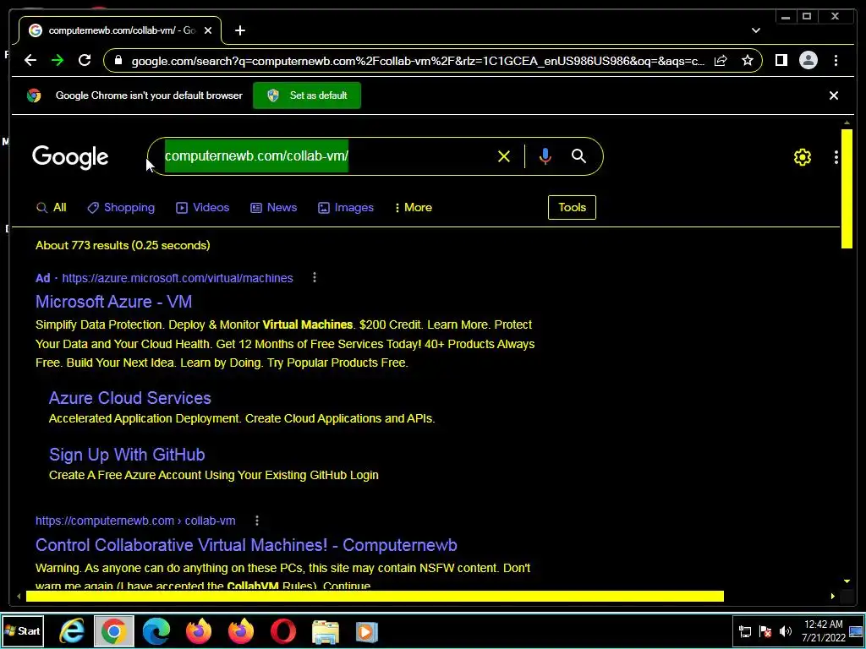The height and width of the screenshot is (649, 866).
Task: Switch to Shopping results
Action: click(x=121, y=208)
